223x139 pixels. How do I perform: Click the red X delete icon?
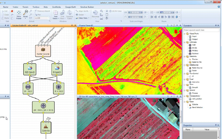click(x=12, y=11)
